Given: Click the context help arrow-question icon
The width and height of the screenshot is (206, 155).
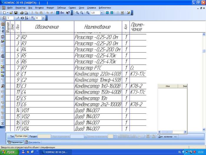Looking at the screenshot, I should click(68, 13).
